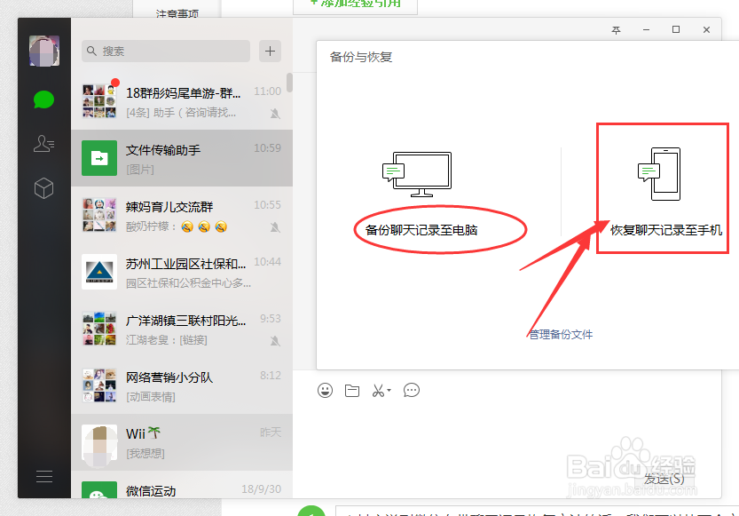This screenshot has height=516, width=739.
Task: Open the 辣妈育儿交流群 chat
Action: pyautogui.click(x=182, y=215)
